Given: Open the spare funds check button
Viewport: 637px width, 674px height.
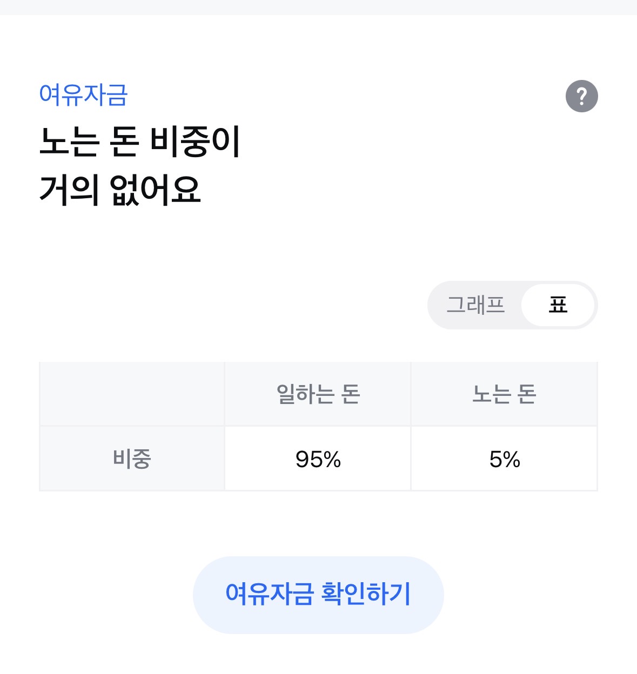Looking at the screenshot, I should (318, 594).
